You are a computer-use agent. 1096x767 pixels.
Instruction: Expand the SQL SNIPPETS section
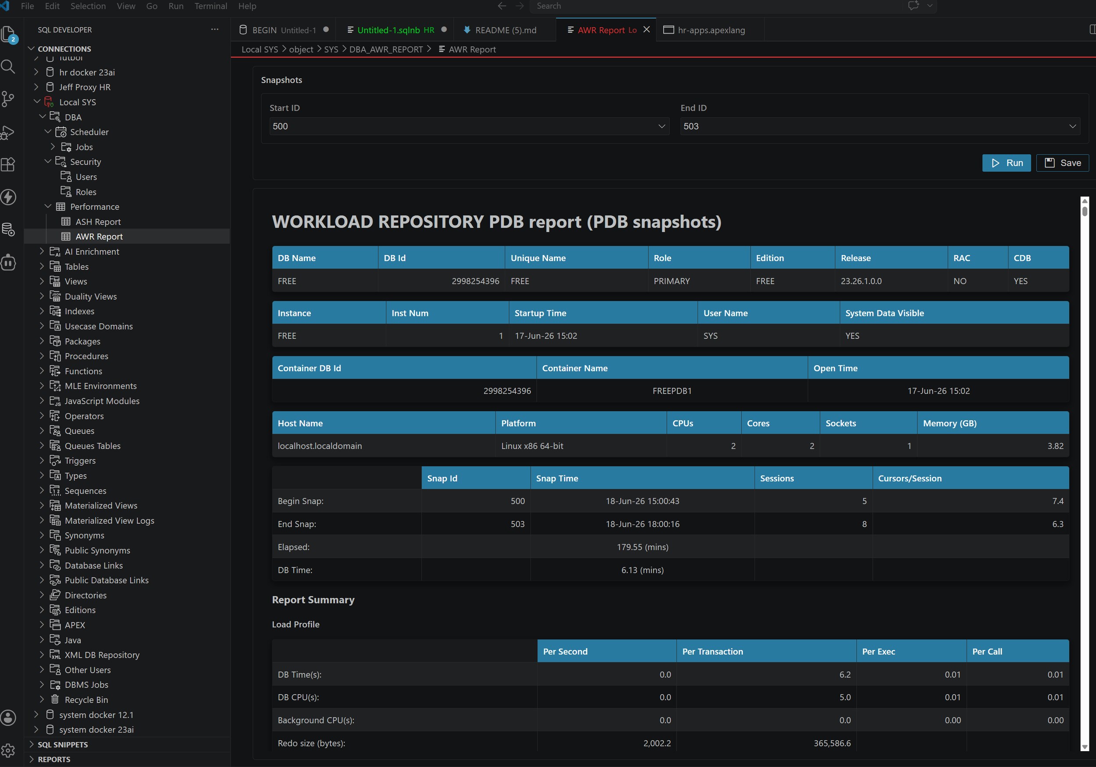tap(62, 745)
